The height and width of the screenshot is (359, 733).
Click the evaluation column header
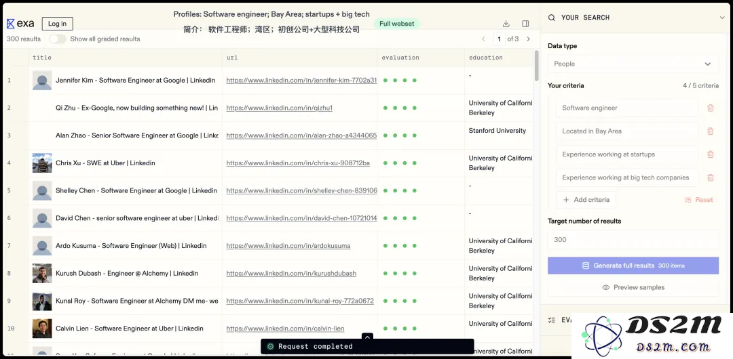click(x=421, y=58)
